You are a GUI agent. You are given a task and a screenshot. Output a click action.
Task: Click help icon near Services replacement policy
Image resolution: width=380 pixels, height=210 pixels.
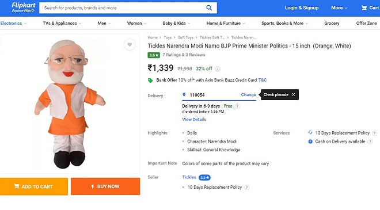pyautogui.click(x=375, y=133)
